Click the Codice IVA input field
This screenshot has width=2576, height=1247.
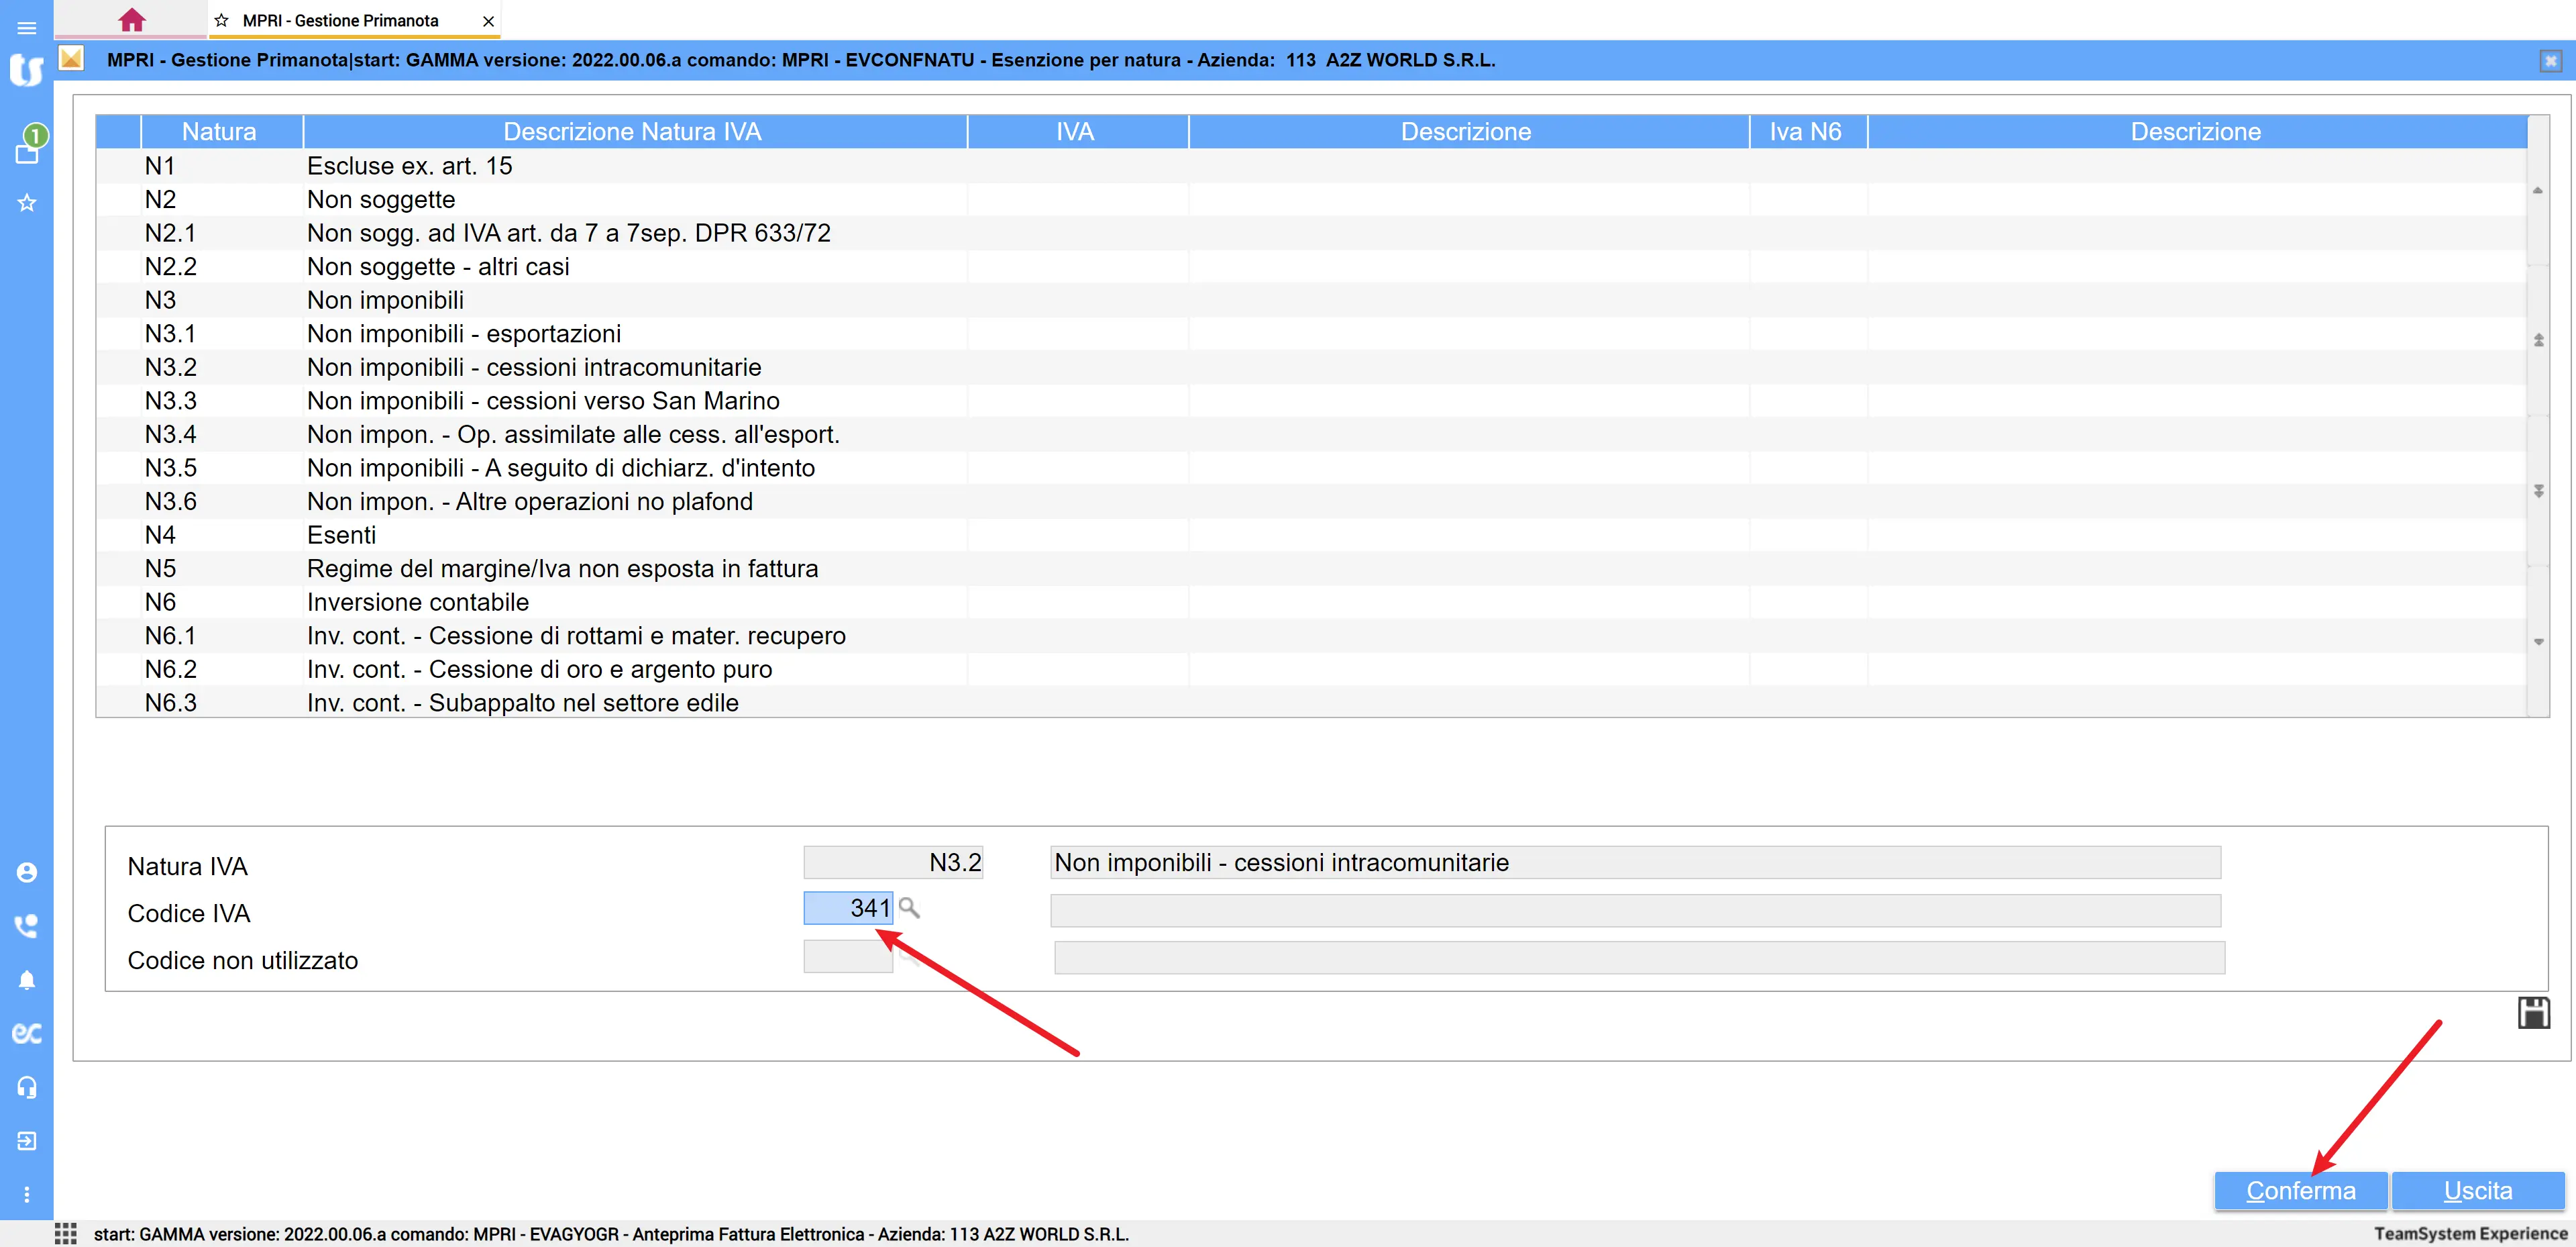pos(848,907)
